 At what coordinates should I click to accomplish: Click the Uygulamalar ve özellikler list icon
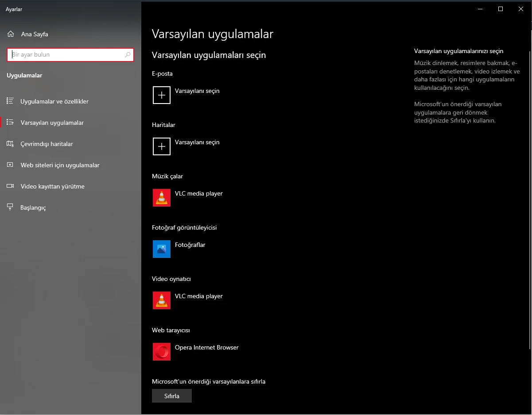(11, 101)
